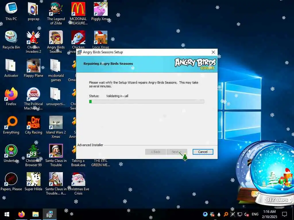The image size is (294, 220).
Task: Open File Explorer from the taskbar
Action: [35, 214]
